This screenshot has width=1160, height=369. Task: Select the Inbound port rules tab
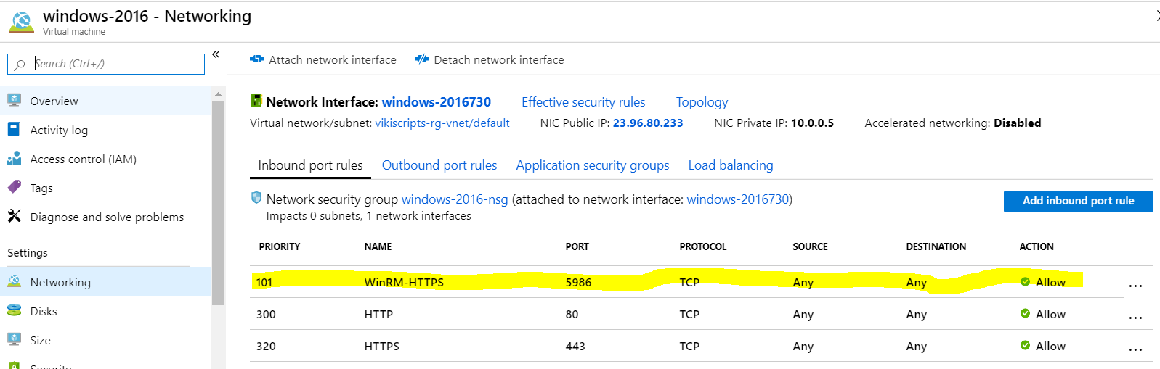pyautogui.click(x=310, y=165)
